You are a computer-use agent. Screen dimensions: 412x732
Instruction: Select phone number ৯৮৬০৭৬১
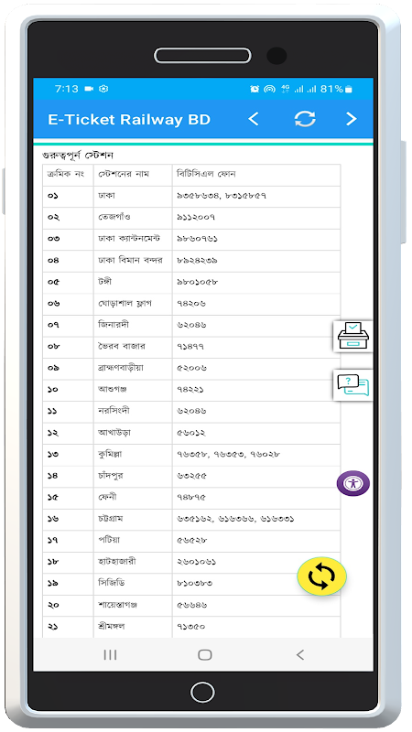coord(197,239)
